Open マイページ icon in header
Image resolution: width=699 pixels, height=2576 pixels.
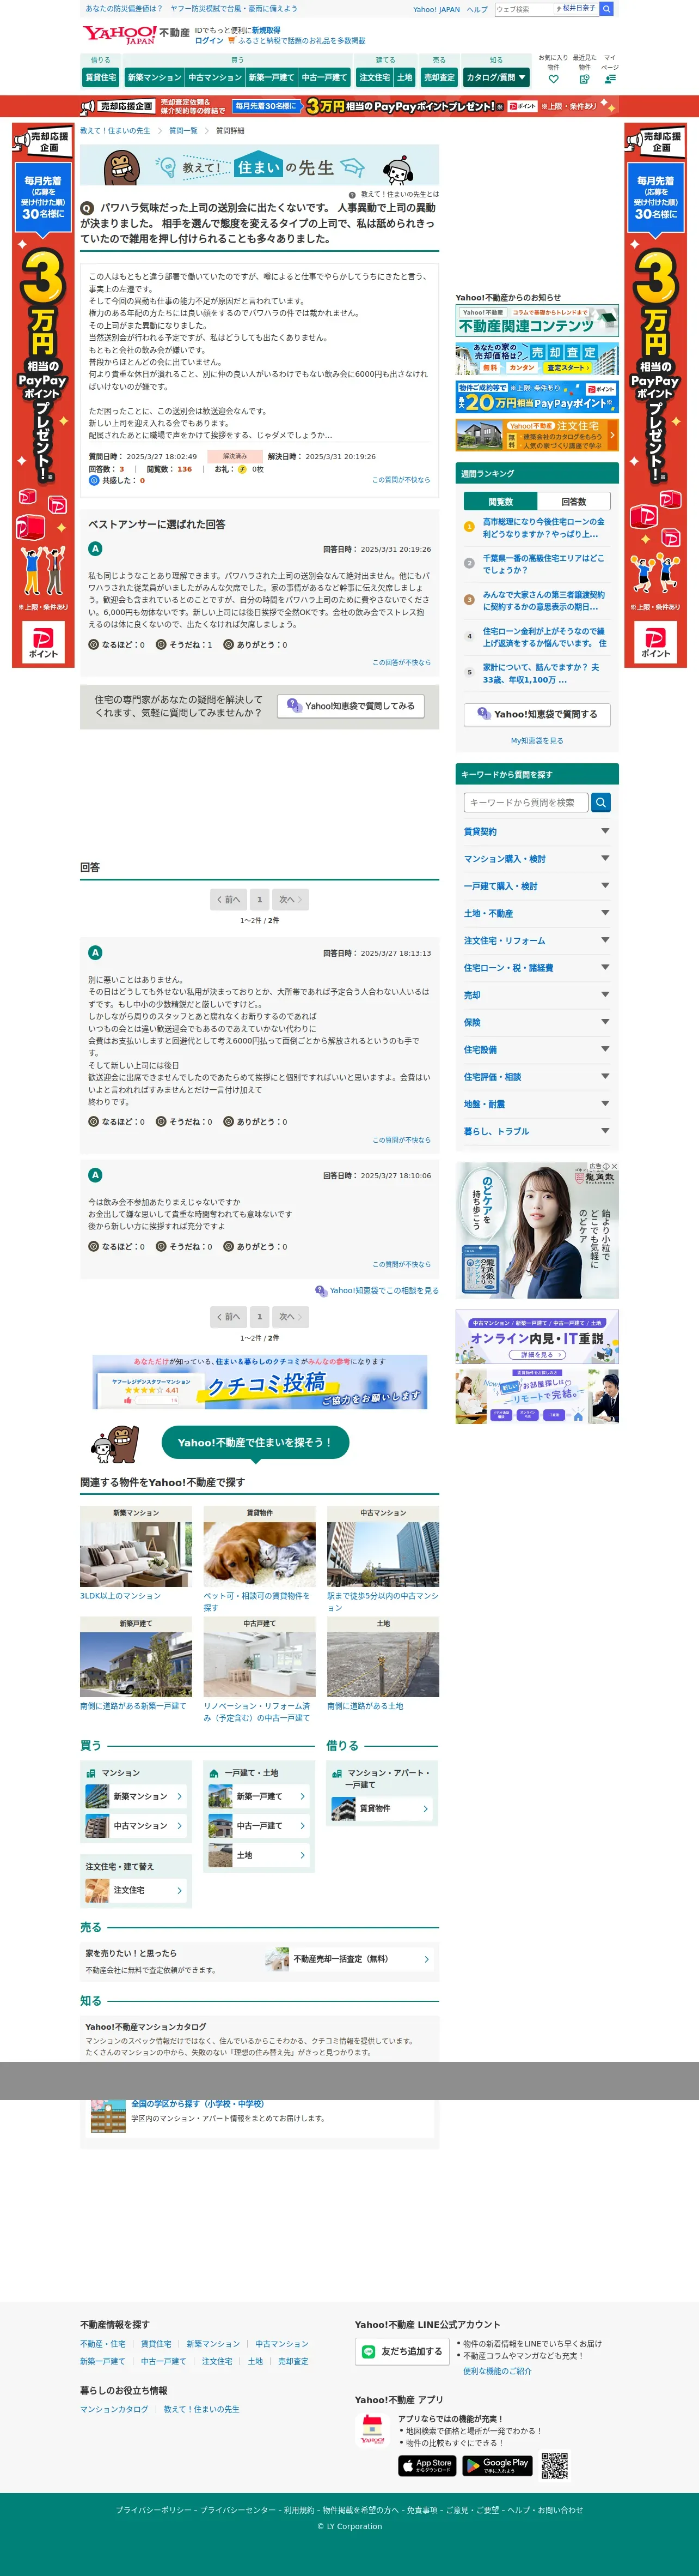point(610,78)
